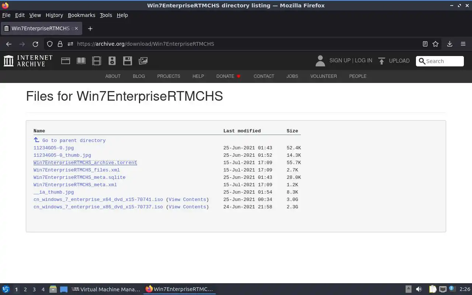The image size is (472, 295).
Task: Open the VOLUNTEER navigation link
Action: [323, 76]
